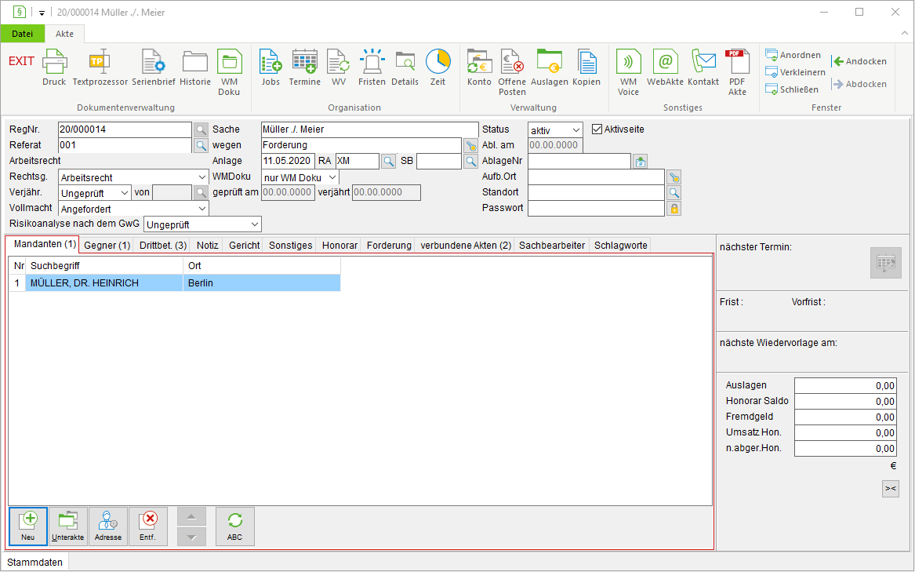Image resolution: width=915 pixels, height=572 pixels.
Task: Open the Rechtsg. Arbeitsrecht dropdown
Action: coord(133,177)
